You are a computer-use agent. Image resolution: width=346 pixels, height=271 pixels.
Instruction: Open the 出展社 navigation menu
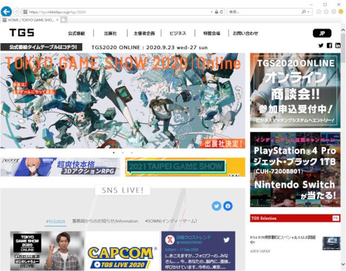[110, 33]
